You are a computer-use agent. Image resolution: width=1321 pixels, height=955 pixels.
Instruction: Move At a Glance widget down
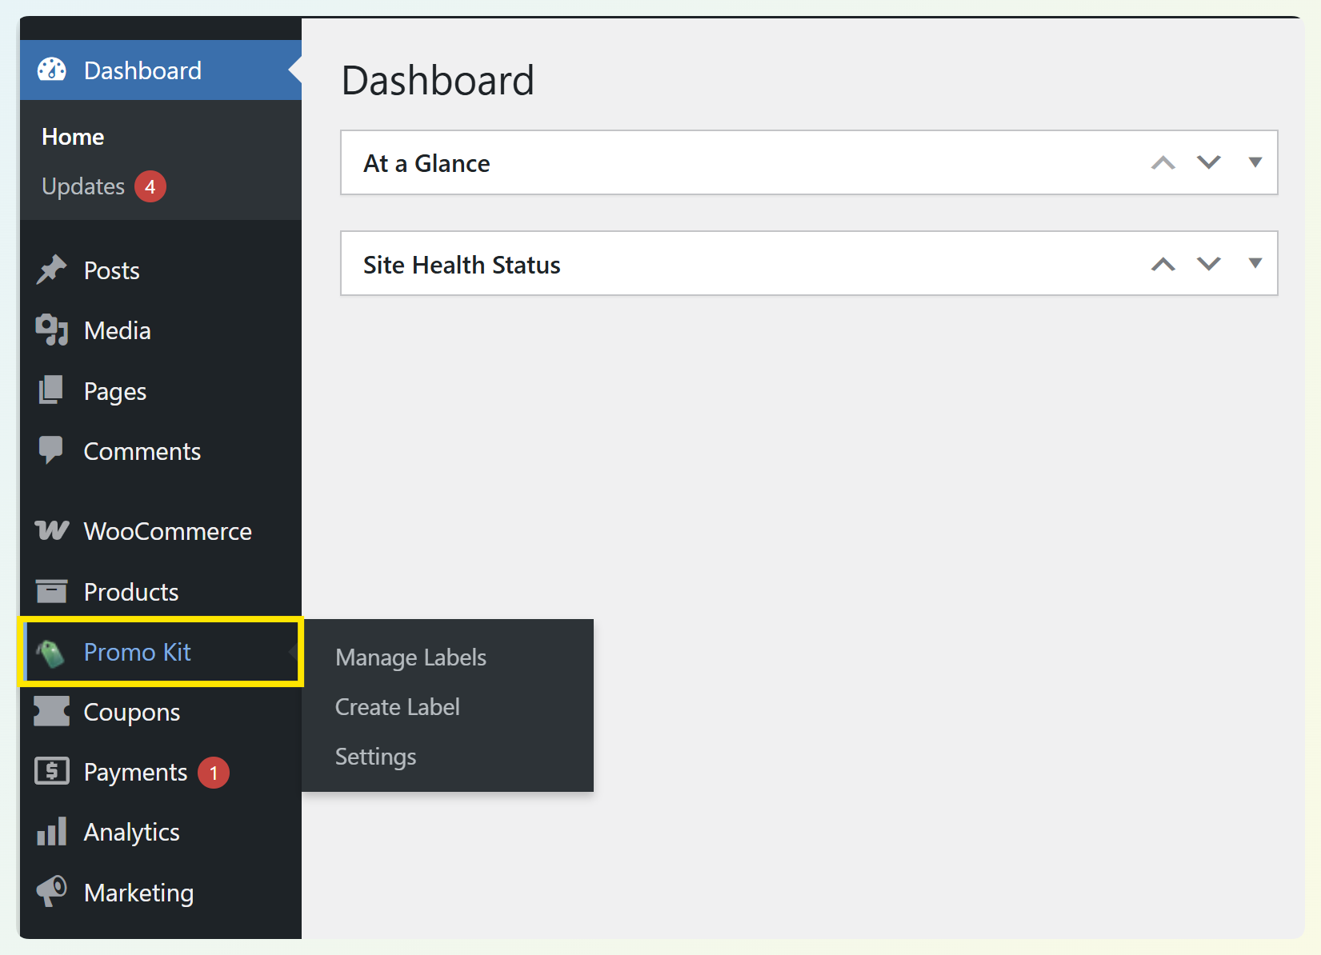(1208, 162)
